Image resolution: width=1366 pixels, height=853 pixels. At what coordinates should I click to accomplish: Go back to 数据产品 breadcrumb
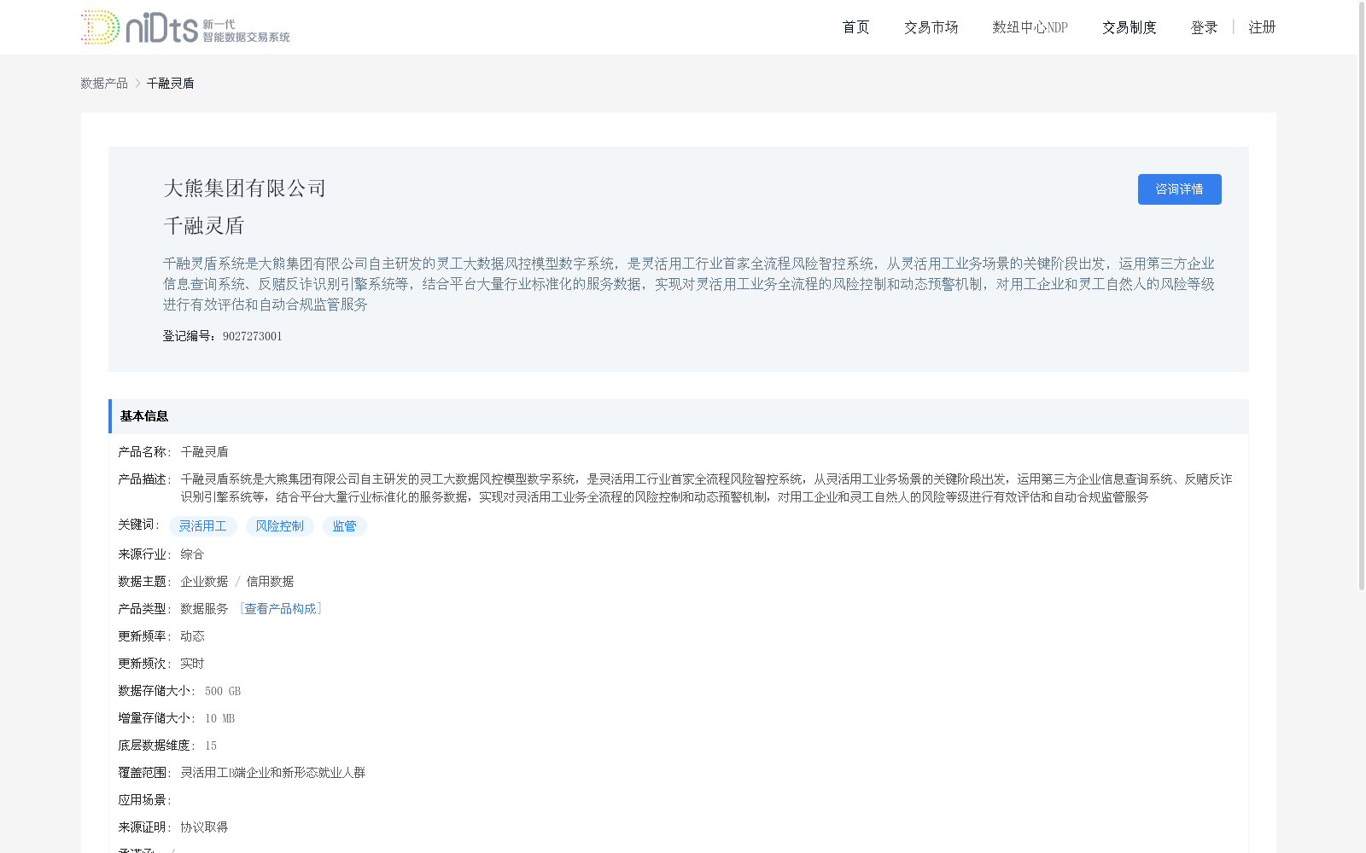(104, 83)
